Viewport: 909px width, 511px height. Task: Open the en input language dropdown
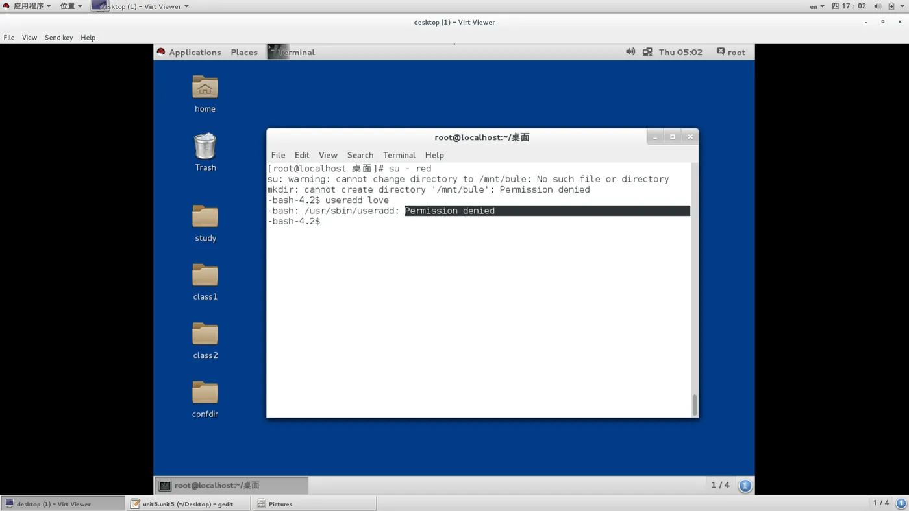coord(817,6)
